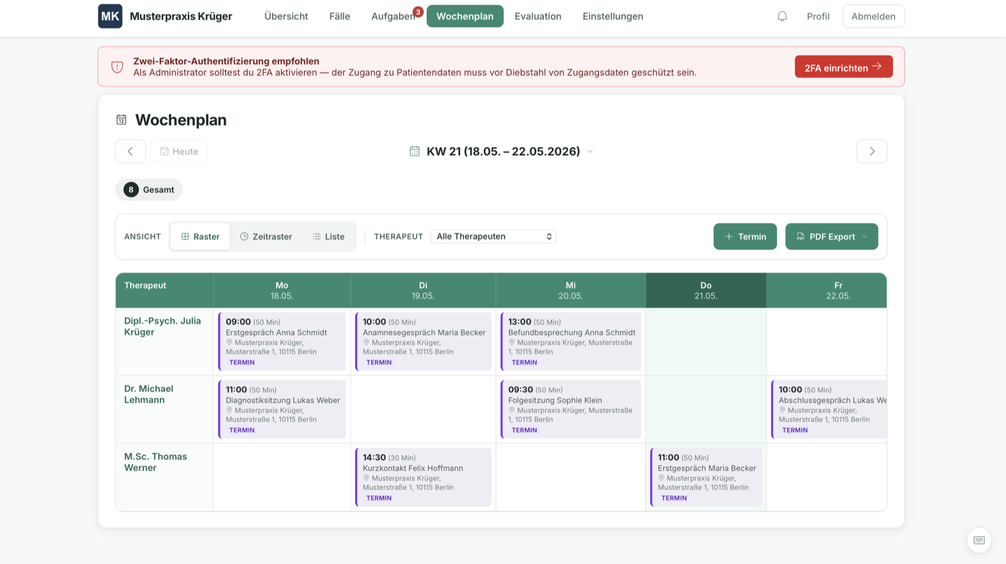1006x564 pixels.
Task: Click the shield warning icon in the banner
Action: [117, 67]
